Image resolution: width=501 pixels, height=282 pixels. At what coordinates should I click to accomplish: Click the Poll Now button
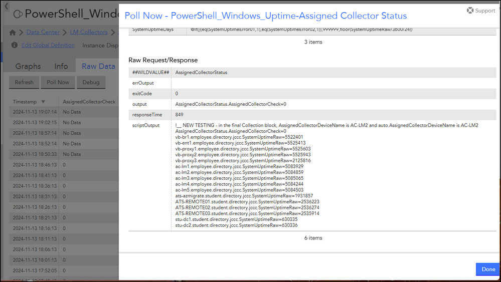click(58, 82)
